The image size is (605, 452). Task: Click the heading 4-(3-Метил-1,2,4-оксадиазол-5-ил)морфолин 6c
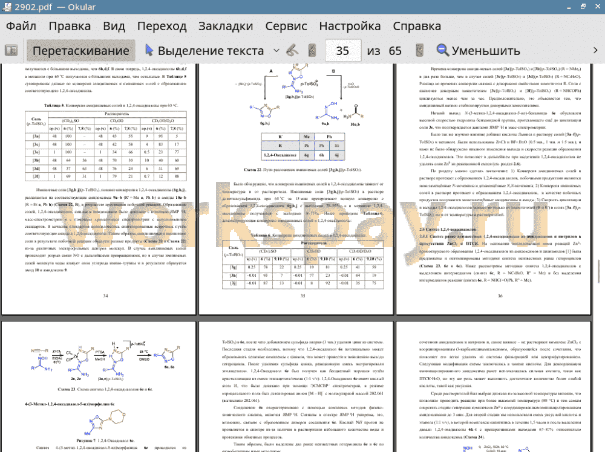tap(70, 404)
